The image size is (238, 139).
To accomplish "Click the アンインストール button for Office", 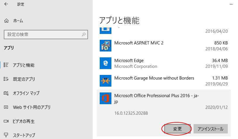I will pyautogui.click(x=211, y=129).
